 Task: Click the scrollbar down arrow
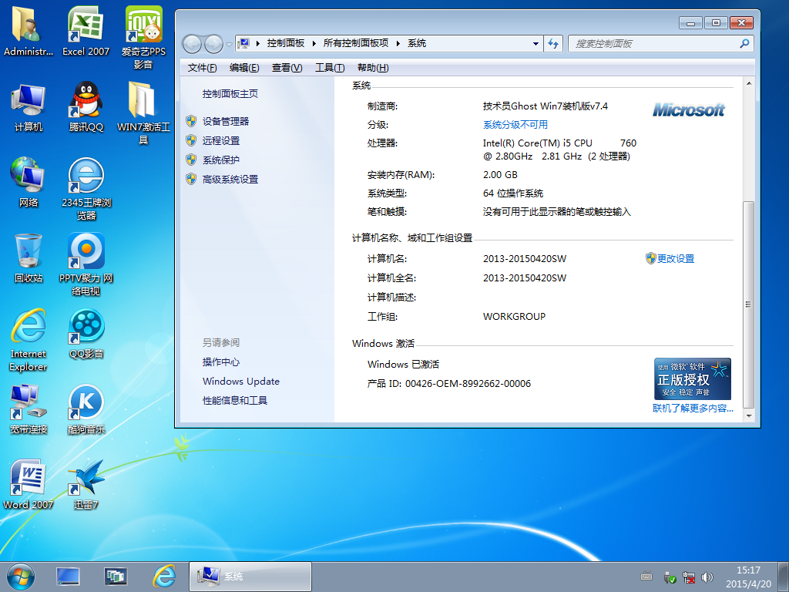click(749, 415)
